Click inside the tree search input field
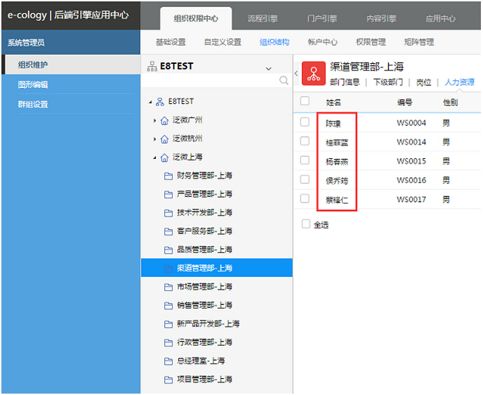This screenshot has width=483, height=395. (211, 81)
